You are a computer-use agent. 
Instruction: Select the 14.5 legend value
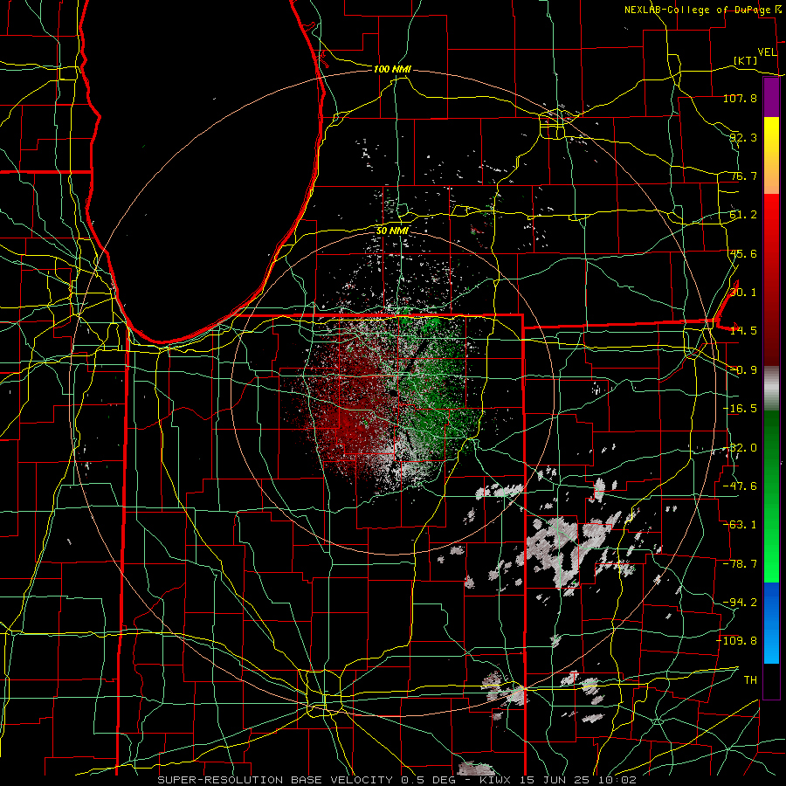[743, 331]
